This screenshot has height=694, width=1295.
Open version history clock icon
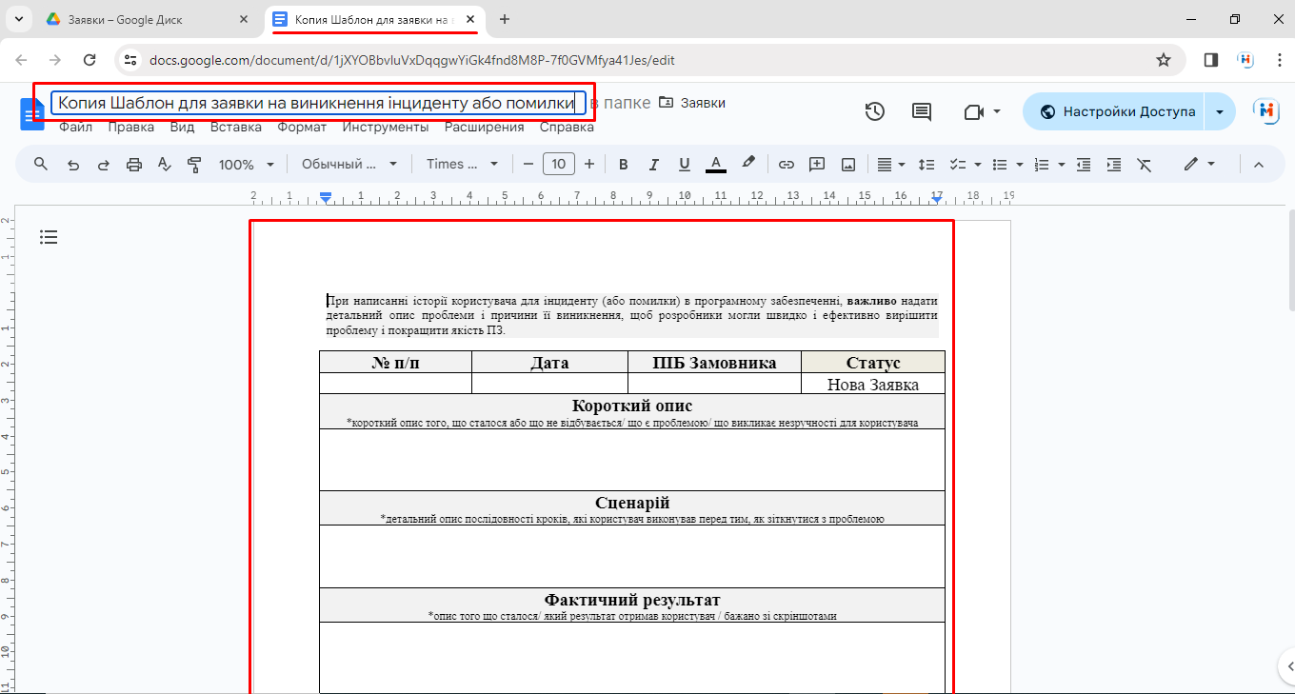tap(875, 111)
